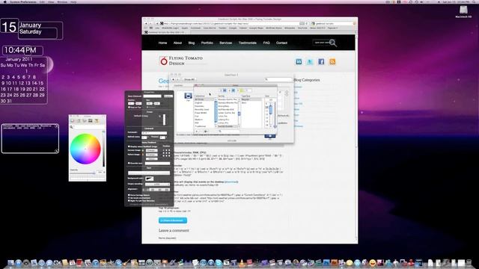This screenshot has height=269, width=479.
Task: Add a collection with the plus button in Fonts
Action: tap(197, 132)
